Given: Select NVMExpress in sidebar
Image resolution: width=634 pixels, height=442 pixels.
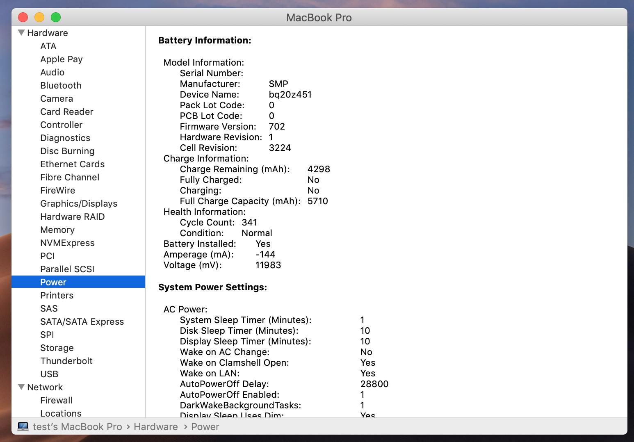Looking at the screenshot, I should tap(67, 243).
